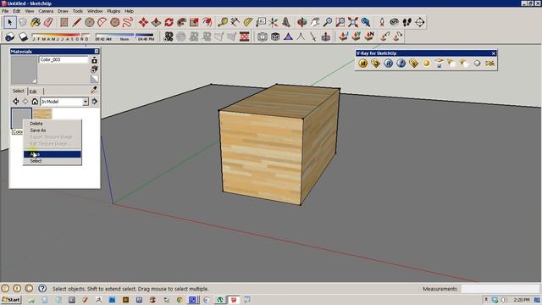This screenshot has width=542, height=305.
Task: Activate the Look Around eye tool
Action: click(395, 23)
